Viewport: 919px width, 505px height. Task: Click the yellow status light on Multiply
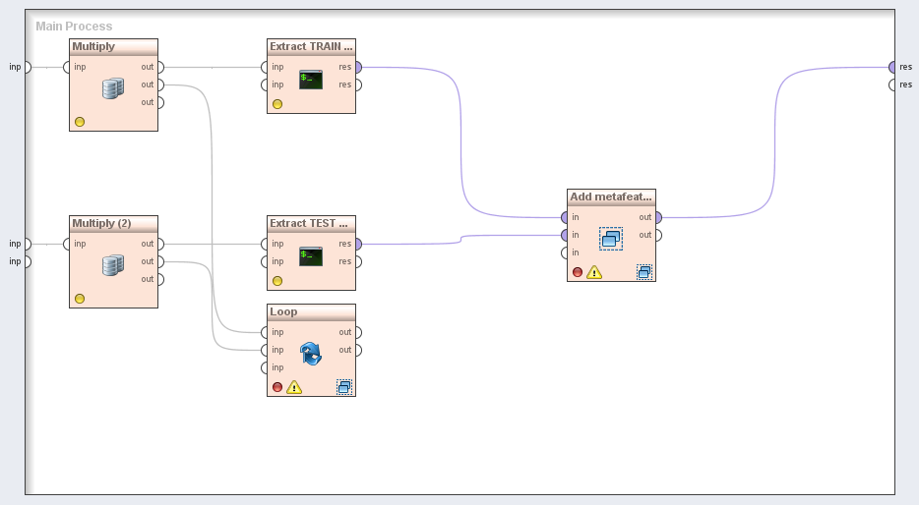coord(80,122)
